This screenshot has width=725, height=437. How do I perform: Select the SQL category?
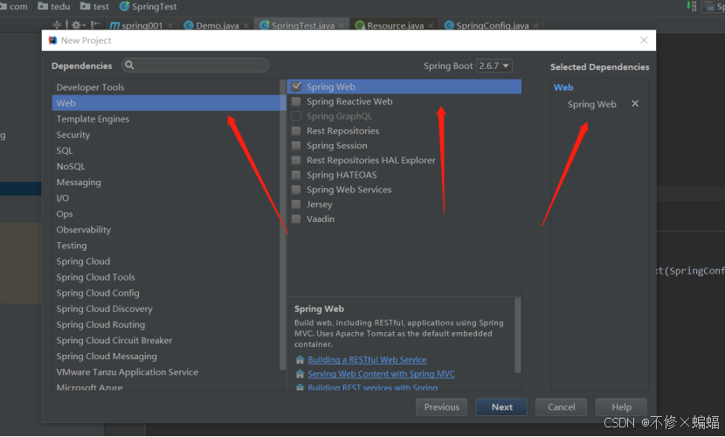(x=166, y=150)
